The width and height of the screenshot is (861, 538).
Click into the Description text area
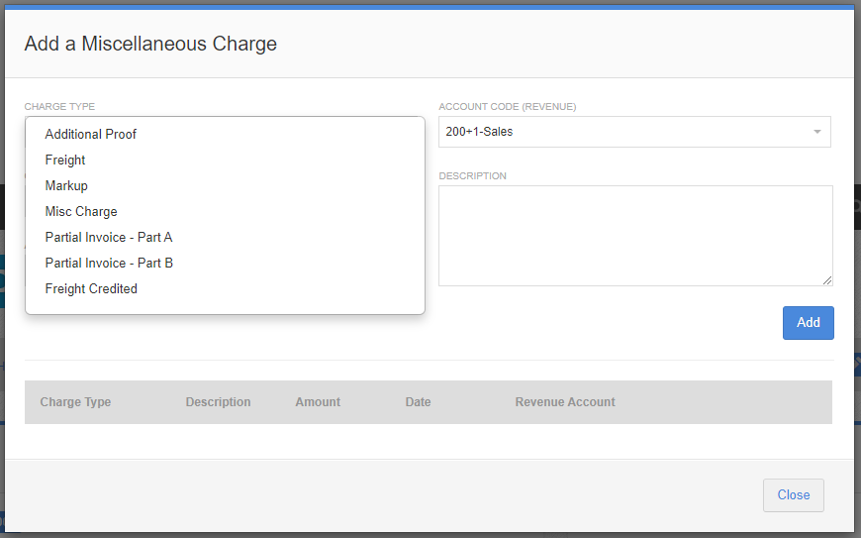[635, 236]
